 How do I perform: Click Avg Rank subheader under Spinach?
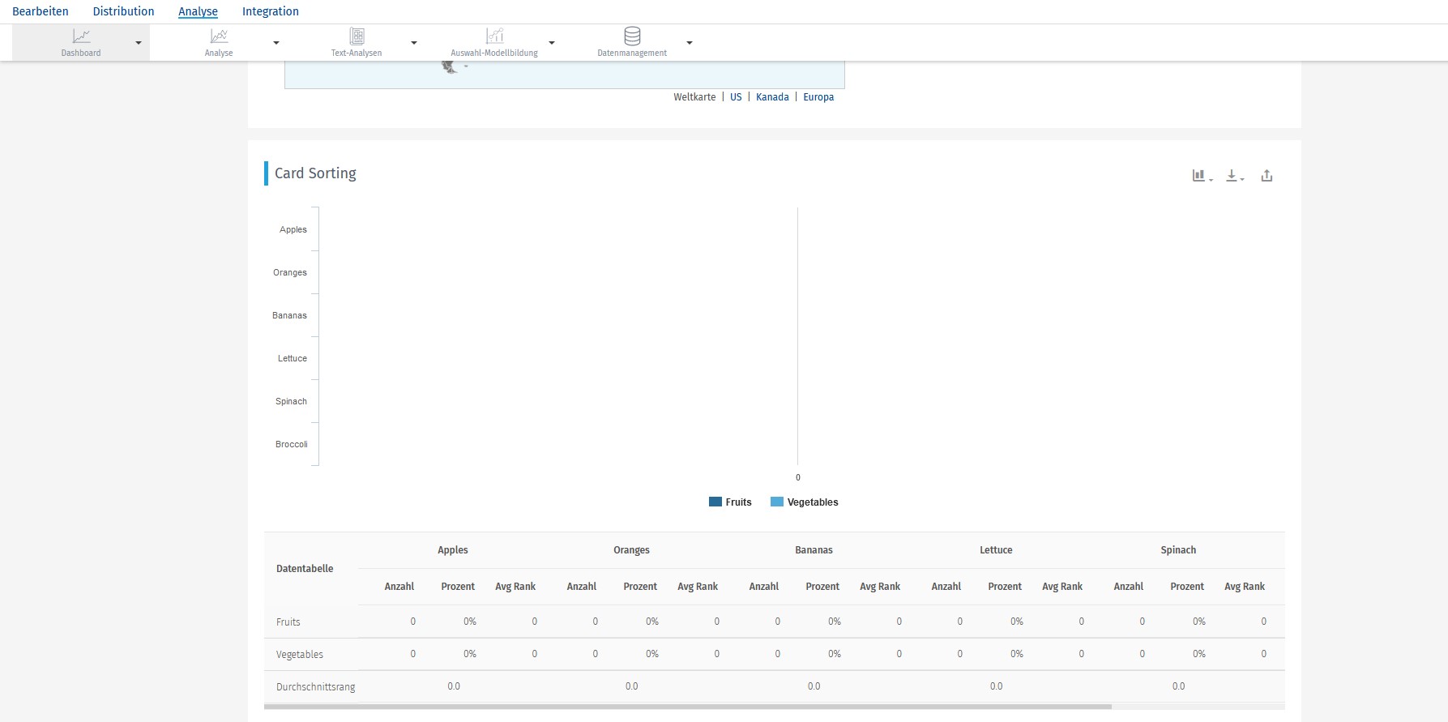coord(1245,587)
